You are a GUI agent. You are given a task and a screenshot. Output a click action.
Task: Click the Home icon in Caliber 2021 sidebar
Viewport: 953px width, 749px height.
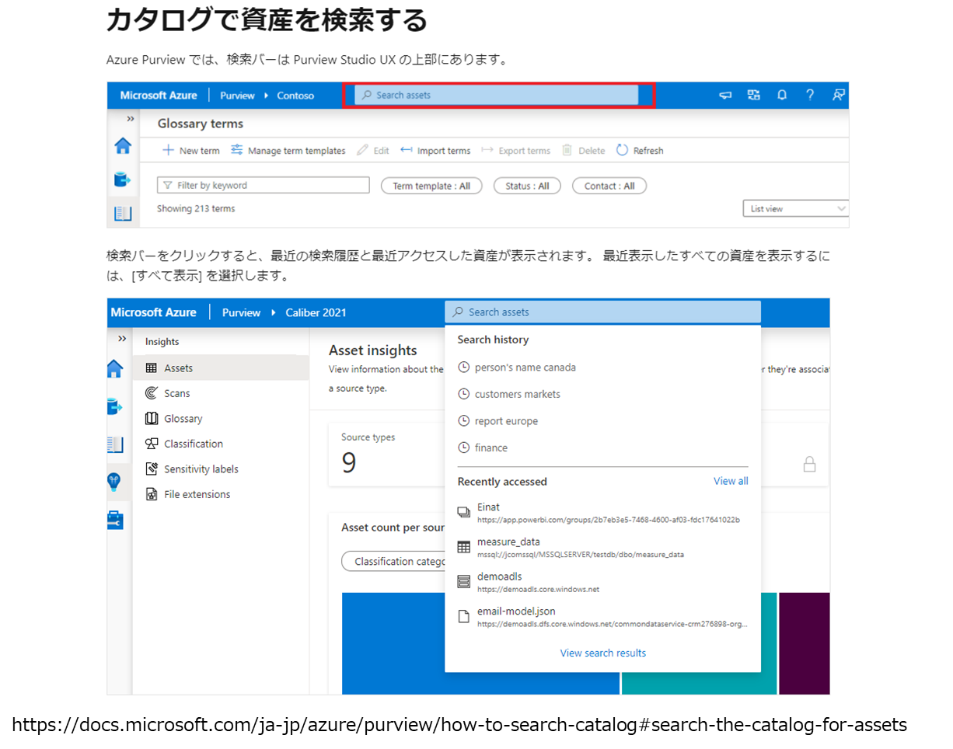point(115,368)
